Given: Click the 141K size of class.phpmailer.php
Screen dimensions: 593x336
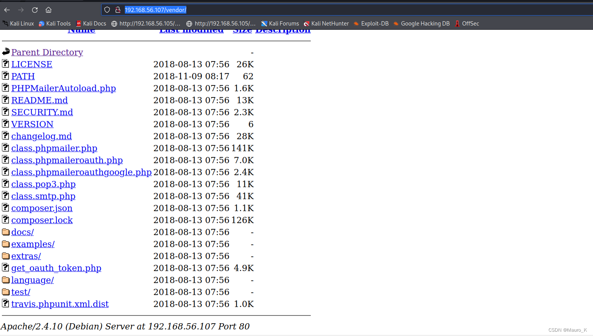Looking at the screenshot, I should point(242,148).
